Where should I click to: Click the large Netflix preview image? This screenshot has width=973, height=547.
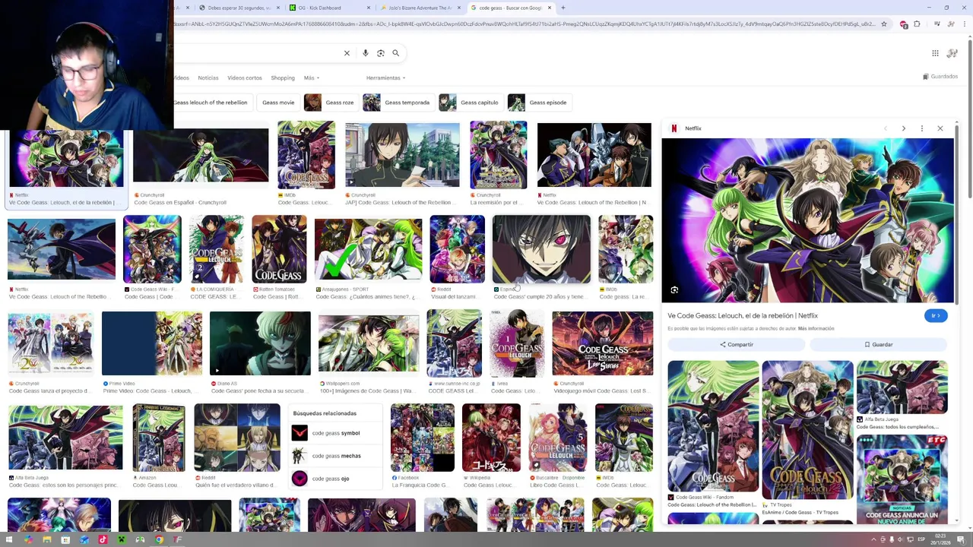(x=807, y=220)
